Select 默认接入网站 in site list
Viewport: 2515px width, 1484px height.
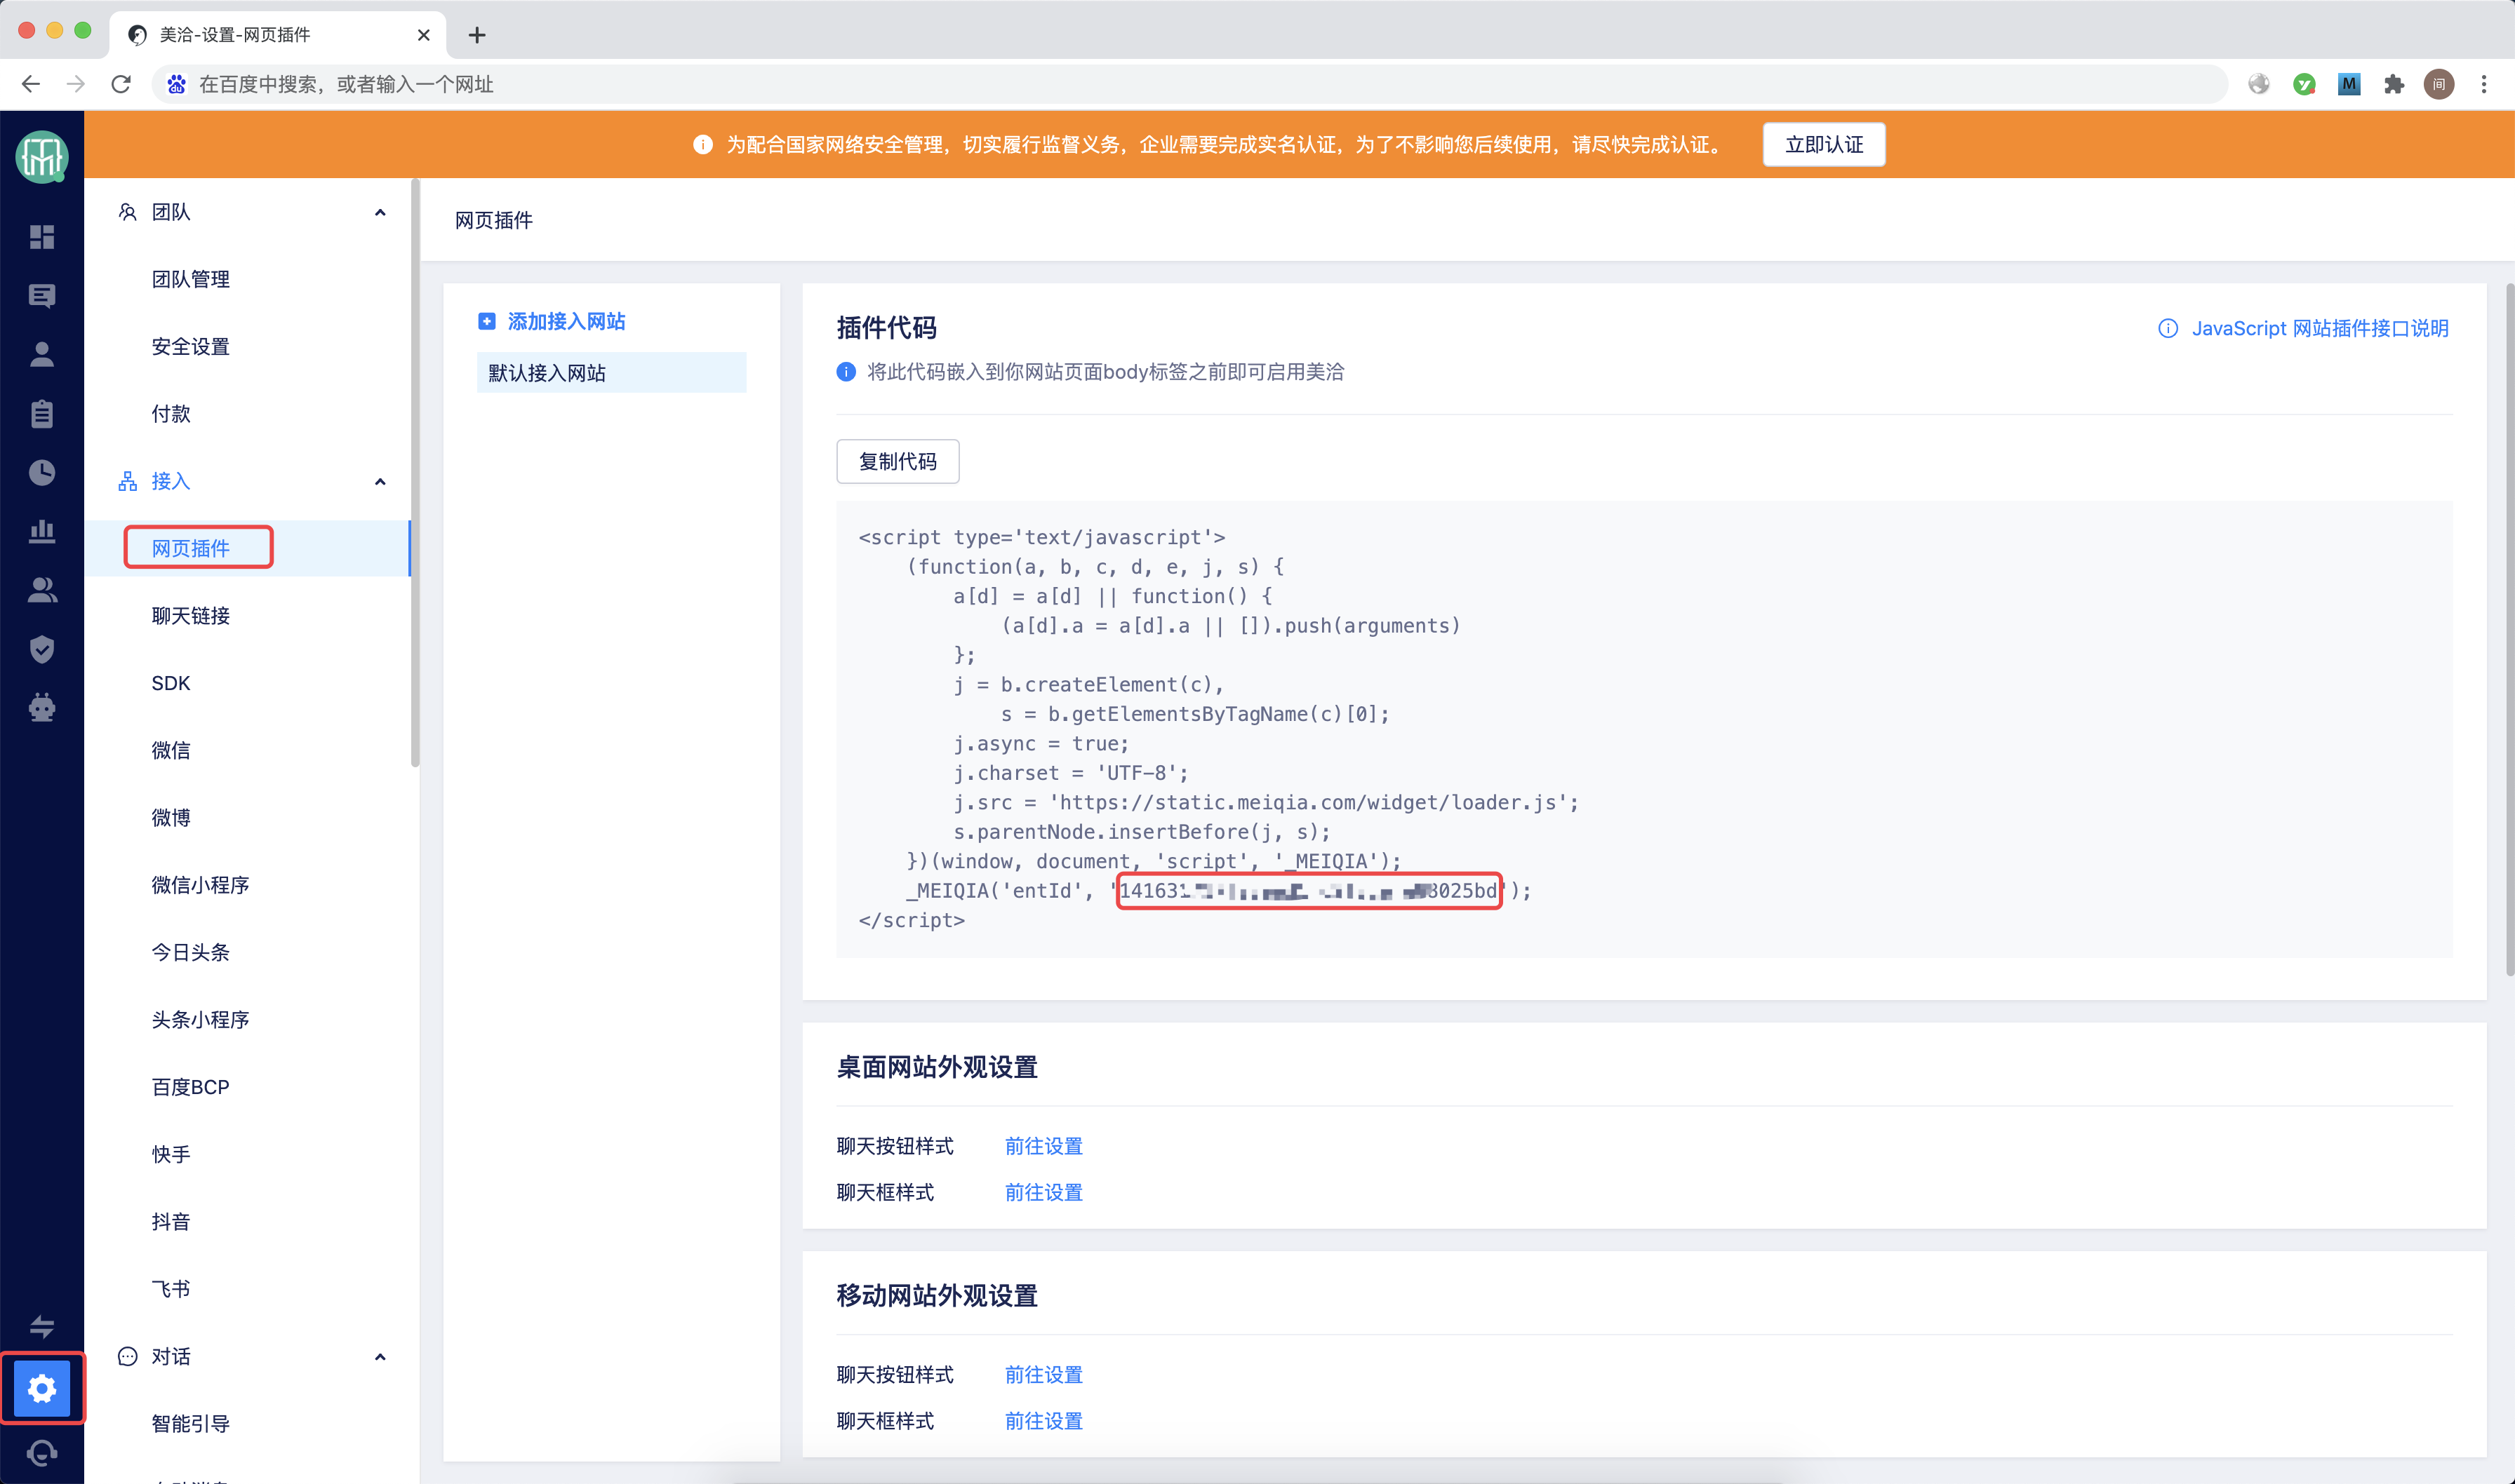click(x=611, y=373)
